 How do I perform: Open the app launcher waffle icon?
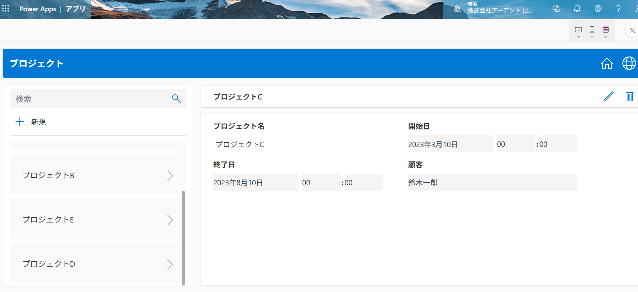(6, 9)
